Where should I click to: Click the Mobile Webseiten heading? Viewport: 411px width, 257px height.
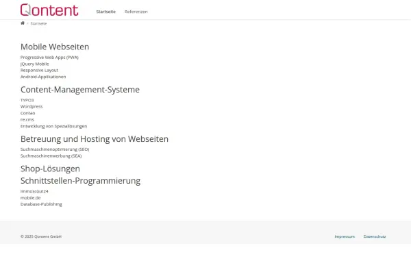(x=55, y=47)
